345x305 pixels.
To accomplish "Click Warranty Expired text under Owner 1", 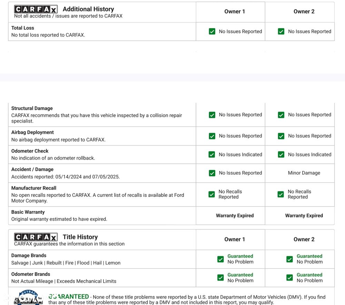I will (235, 216).
